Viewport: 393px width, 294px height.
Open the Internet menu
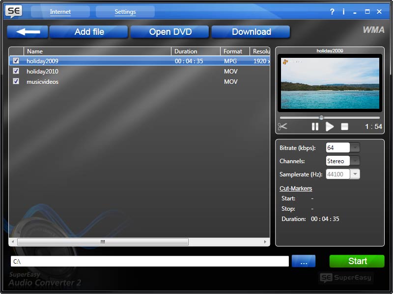(x=60, y=12)
